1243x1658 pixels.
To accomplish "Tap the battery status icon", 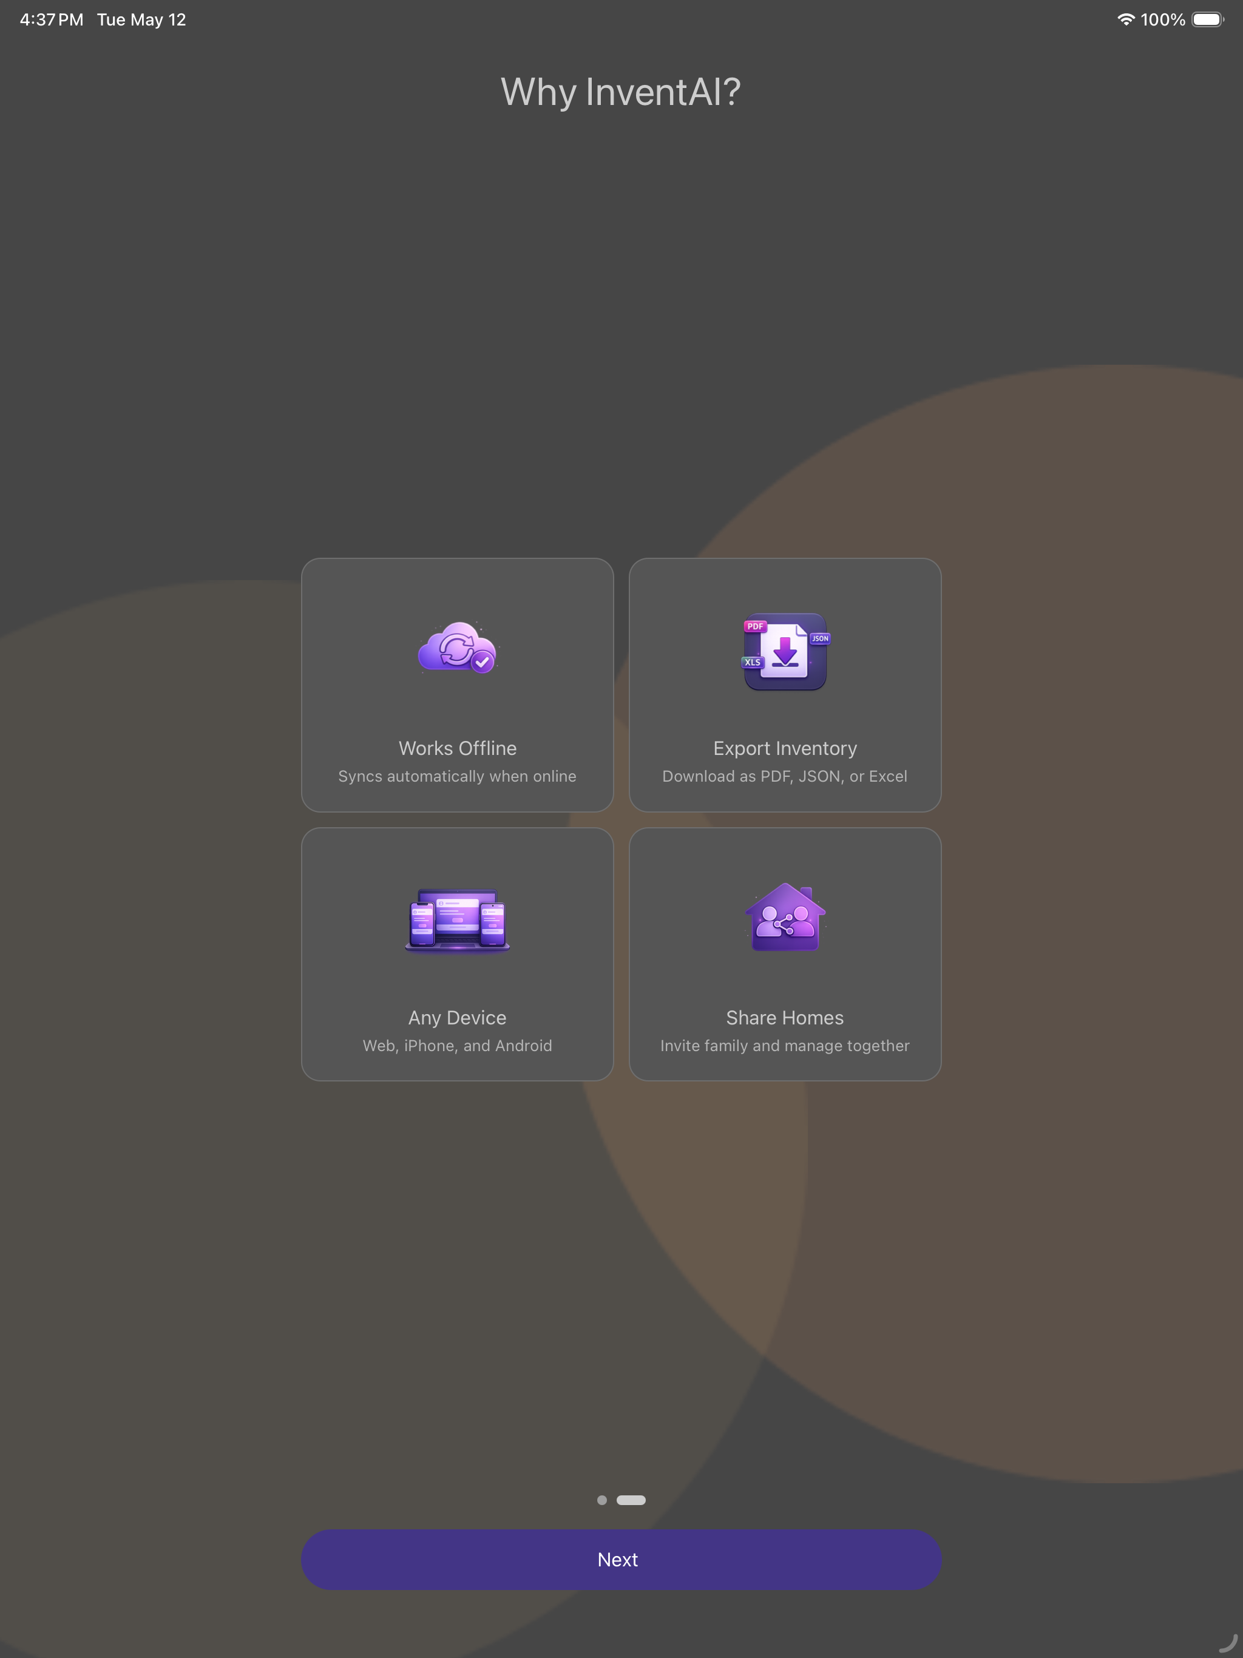I will pos(1208,19).
